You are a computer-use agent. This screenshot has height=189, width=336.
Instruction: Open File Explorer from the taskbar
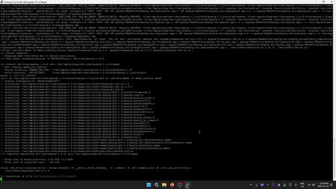[164, 185]
